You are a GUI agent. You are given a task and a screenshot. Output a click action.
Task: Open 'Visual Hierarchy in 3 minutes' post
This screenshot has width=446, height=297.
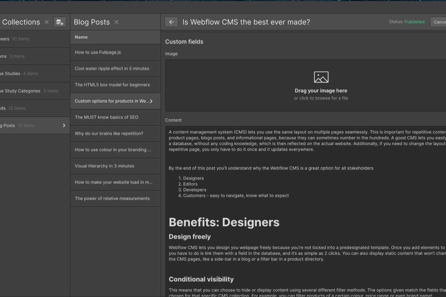pyautogui.click(x=115, y=166)
